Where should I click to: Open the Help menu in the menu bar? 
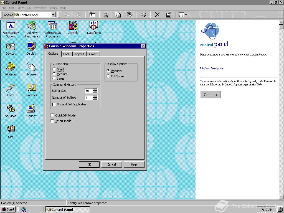click(63, 8)
